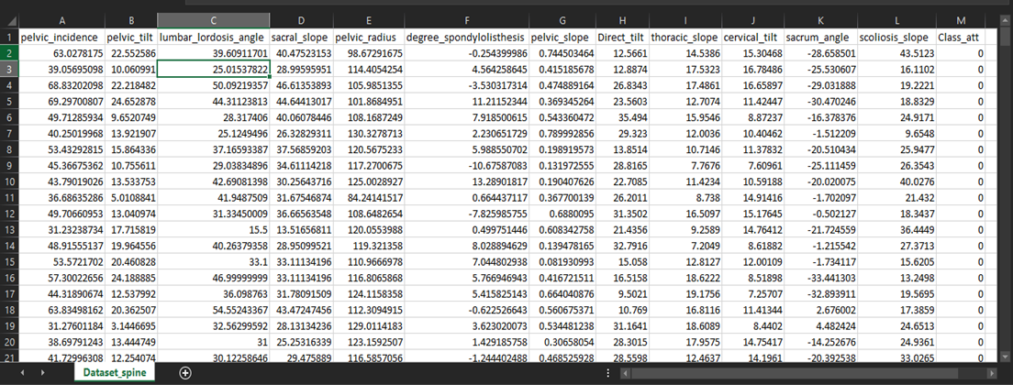Go to next sheet using right arrow
1013x385 pixels.
[x=42, y=373]
